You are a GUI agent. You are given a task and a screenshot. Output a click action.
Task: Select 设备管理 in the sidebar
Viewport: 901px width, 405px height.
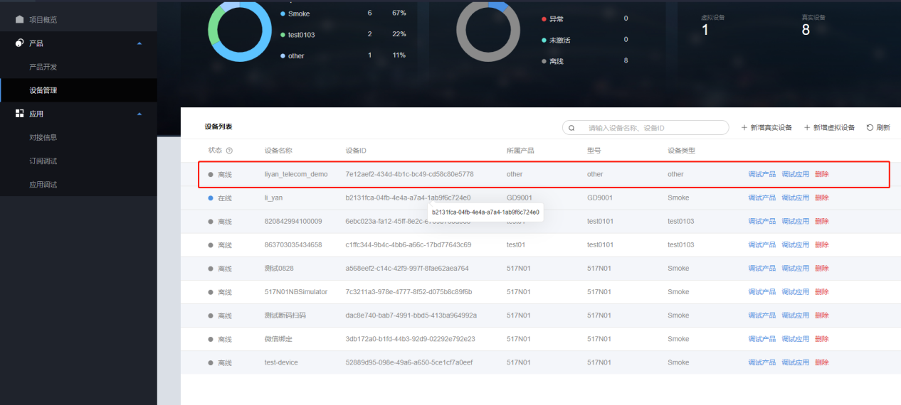[x=43, y=90]
